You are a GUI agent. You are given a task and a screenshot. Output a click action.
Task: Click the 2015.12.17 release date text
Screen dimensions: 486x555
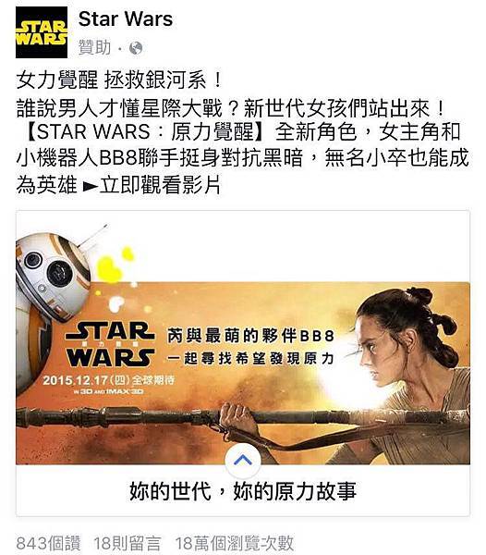tap(109, 380)
